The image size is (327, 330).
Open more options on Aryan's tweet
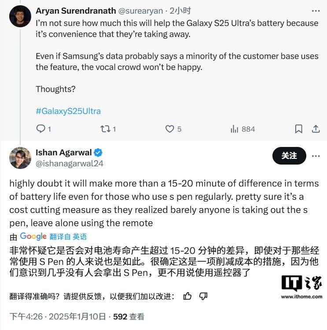316,11
